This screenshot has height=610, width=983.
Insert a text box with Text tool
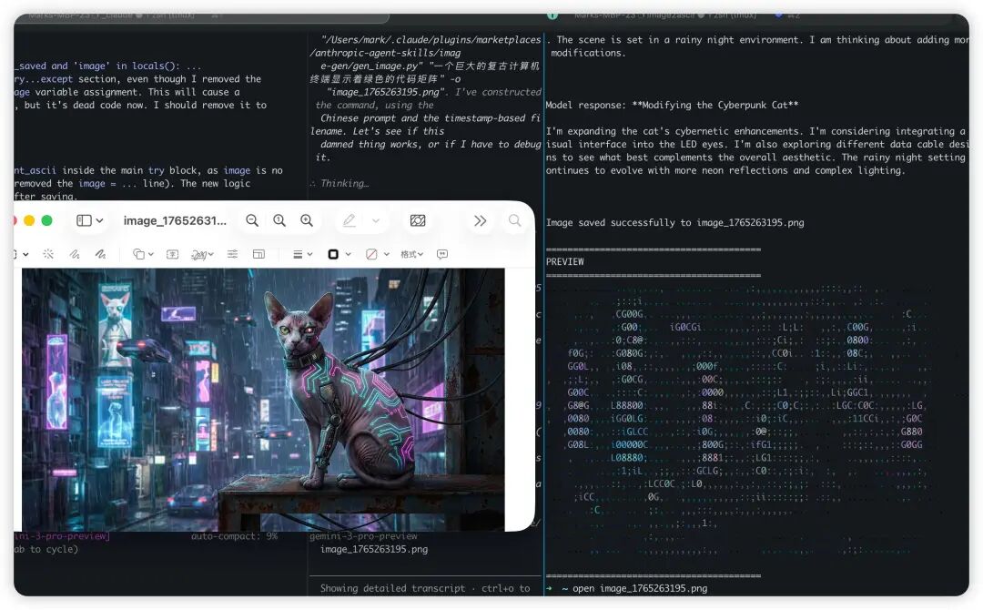172,254
